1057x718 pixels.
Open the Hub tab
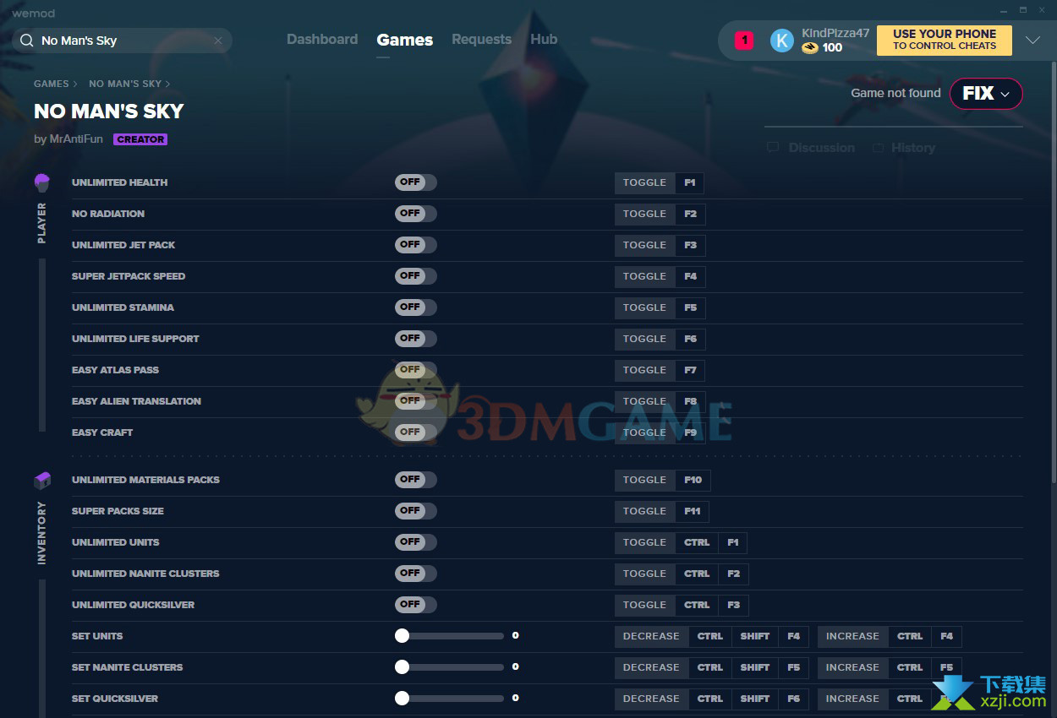544,40
